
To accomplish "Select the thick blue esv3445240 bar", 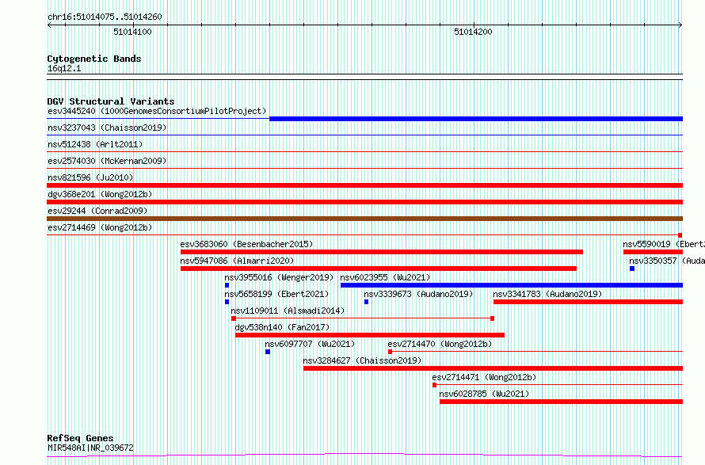I will click(x=476, y=119).
